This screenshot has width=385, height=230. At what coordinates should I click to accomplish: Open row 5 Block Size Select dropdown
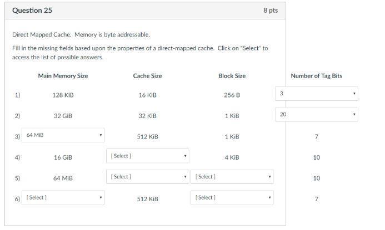click(232, 177)
